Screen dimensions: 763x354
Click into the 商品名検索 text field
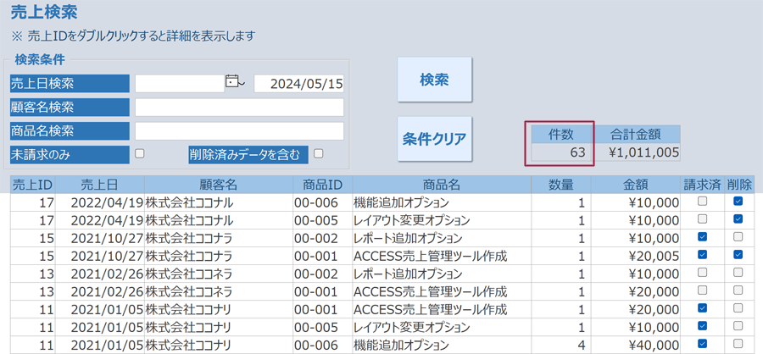(239, 130)
